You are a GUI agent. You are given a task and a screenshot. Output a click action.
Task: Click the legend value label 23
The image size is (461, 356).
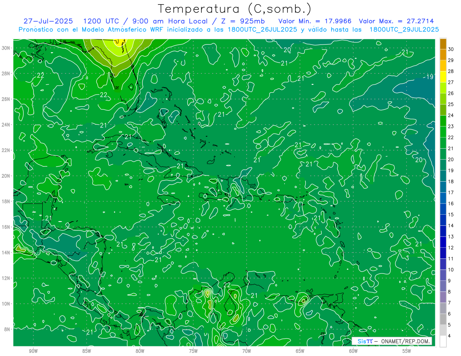pos(451,126)
